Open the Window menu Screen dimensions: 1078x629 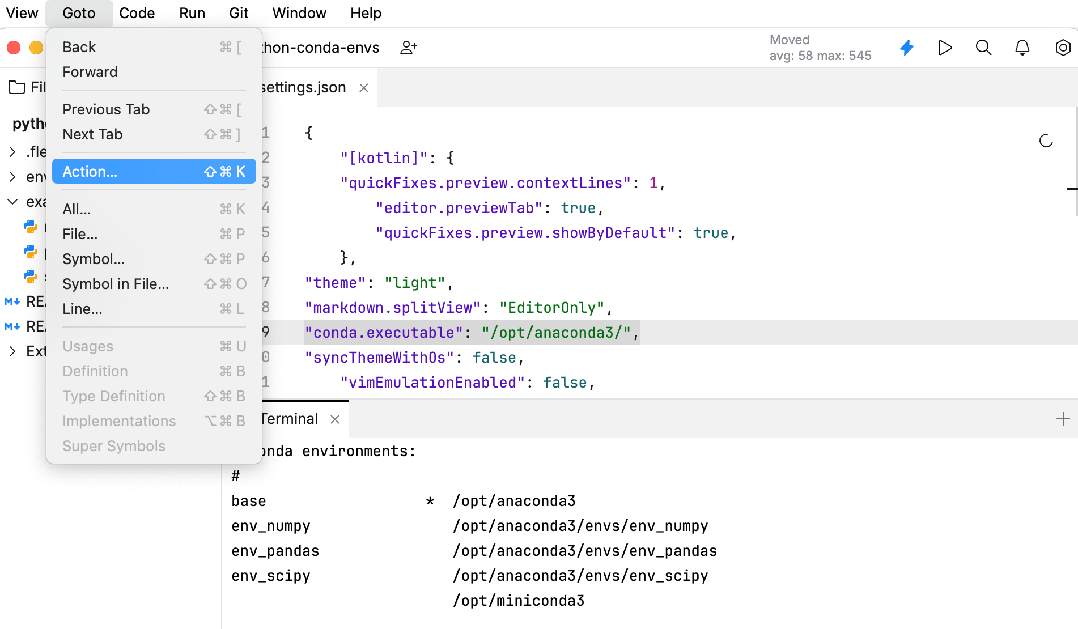tap(299, 12)
